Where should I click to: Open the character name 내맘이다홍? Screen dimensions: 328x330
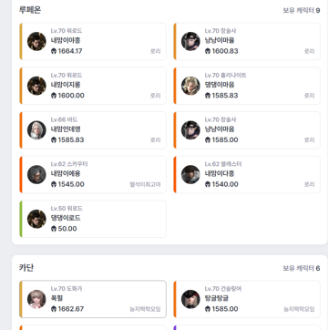pyautogui.click(x=220, y=174)
